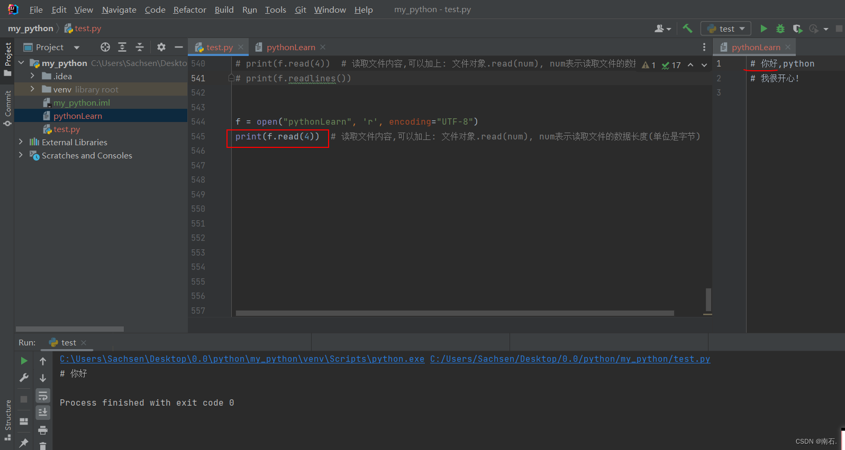
Task: Run with coverage shield icon
Action: 797,29
